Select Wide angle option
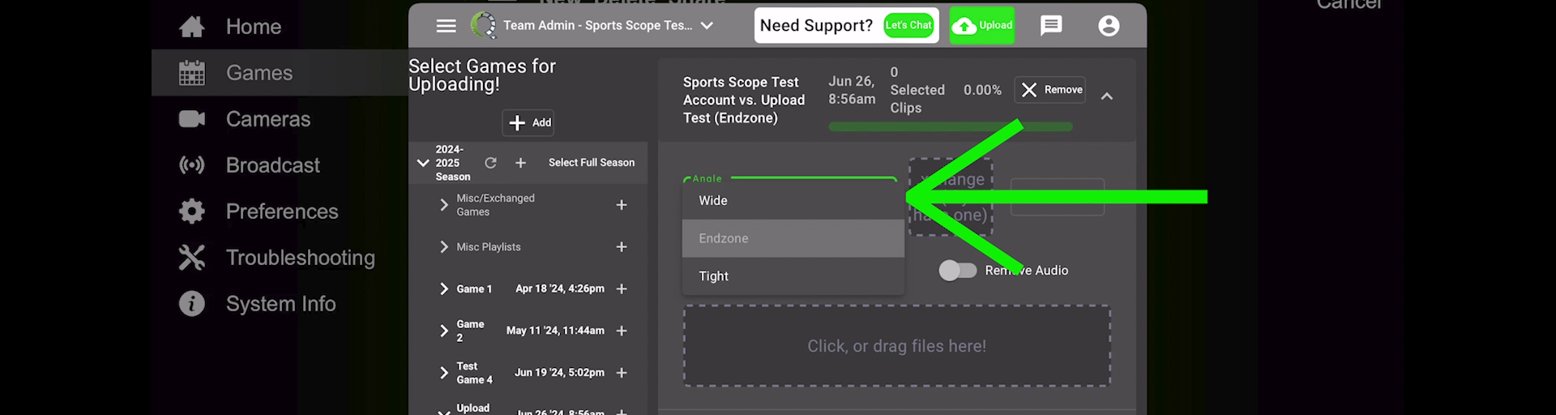Screen dimensions: 1556x415 [793, 200]
